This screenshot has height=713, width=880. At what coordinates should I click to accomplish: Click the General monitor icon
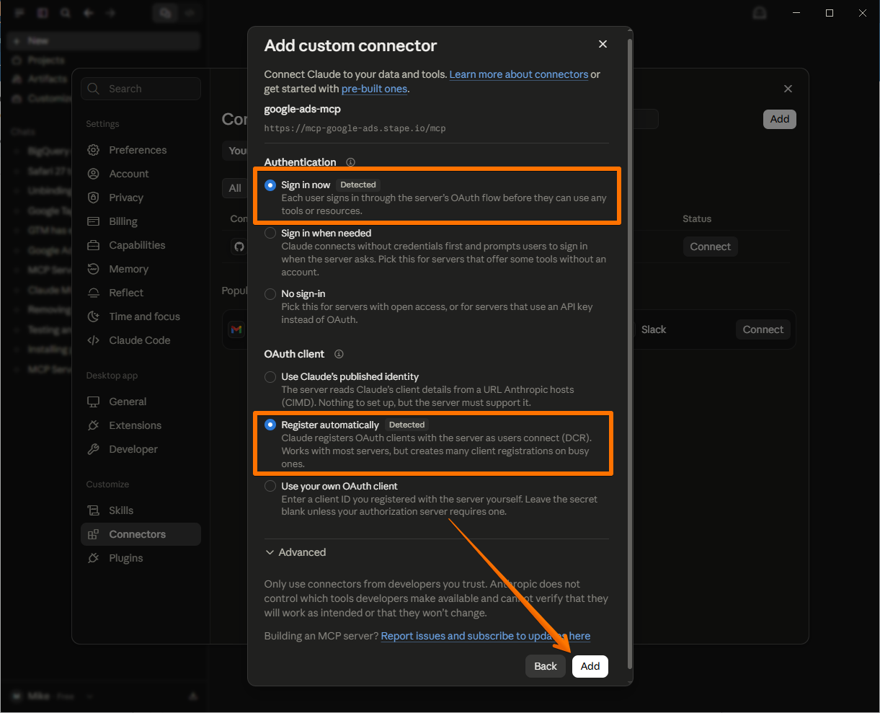tap(93, 402)
